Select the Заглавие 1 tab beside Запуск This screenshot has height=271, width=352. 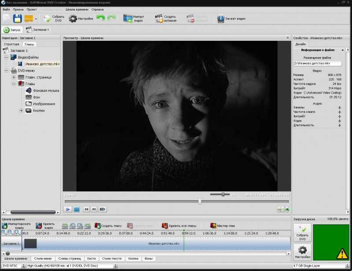pos(37,30)
